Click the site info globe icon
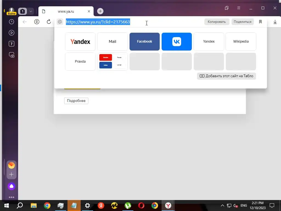281x211 pixels. 60,22
